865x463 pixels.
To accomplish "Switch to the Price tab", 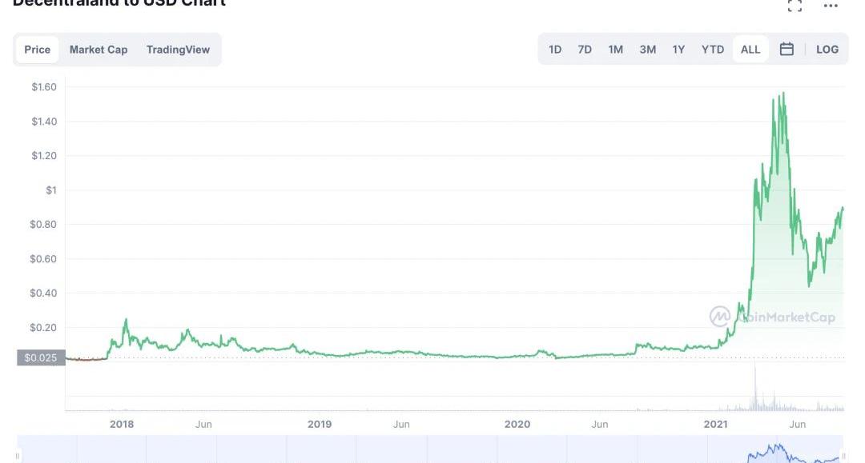I will [37, 50].
